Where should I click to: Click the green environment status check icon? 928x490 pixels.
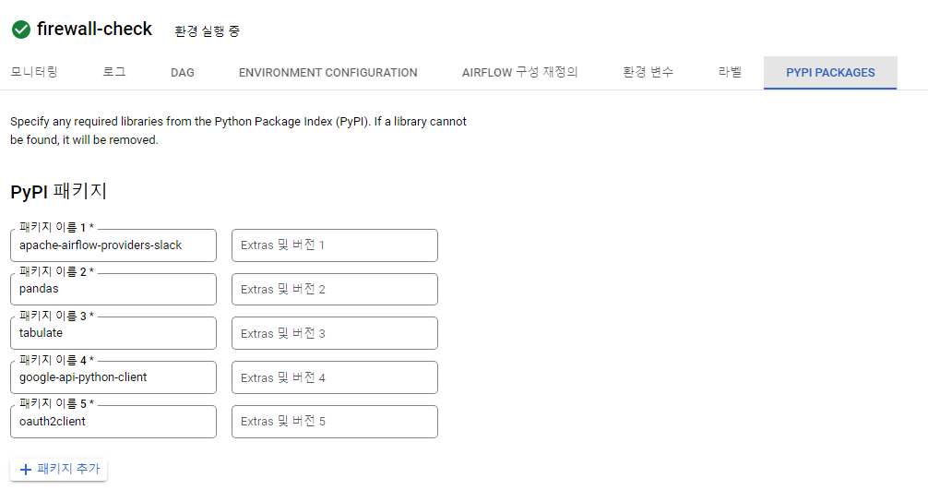[21, 30]
